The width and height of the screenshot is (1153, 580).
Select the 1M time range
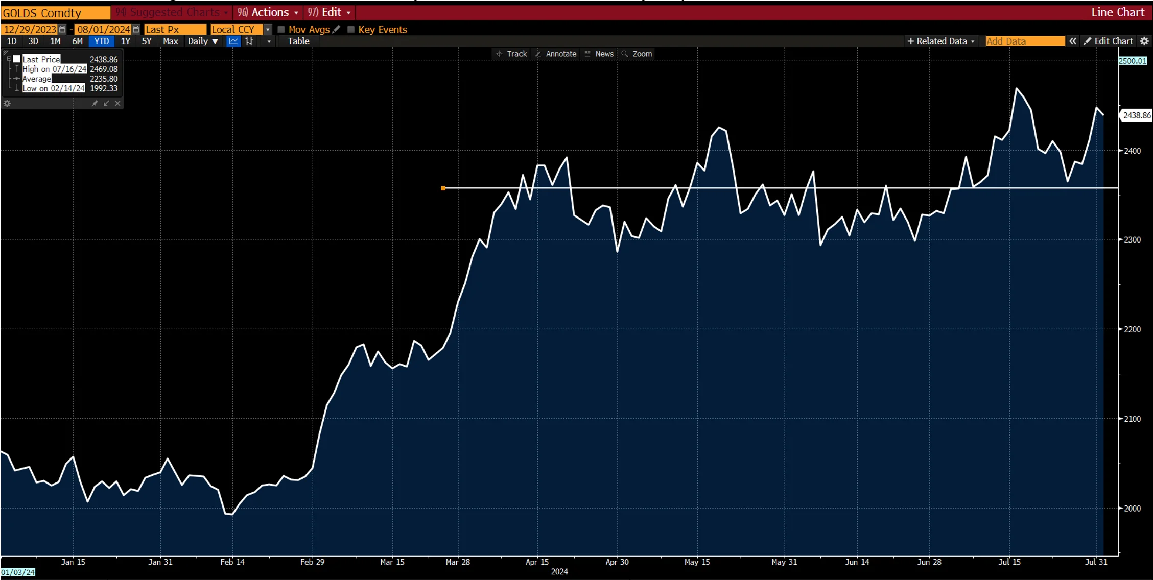55,41
